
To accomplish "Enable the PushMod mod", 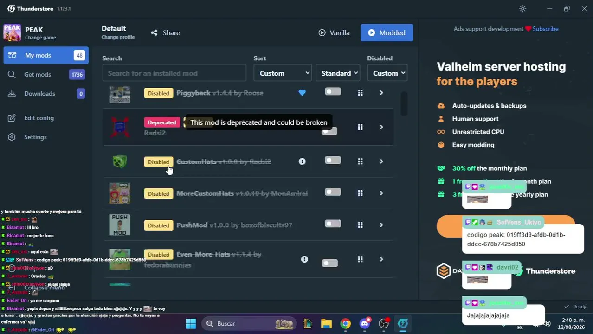I will [333, 224].
